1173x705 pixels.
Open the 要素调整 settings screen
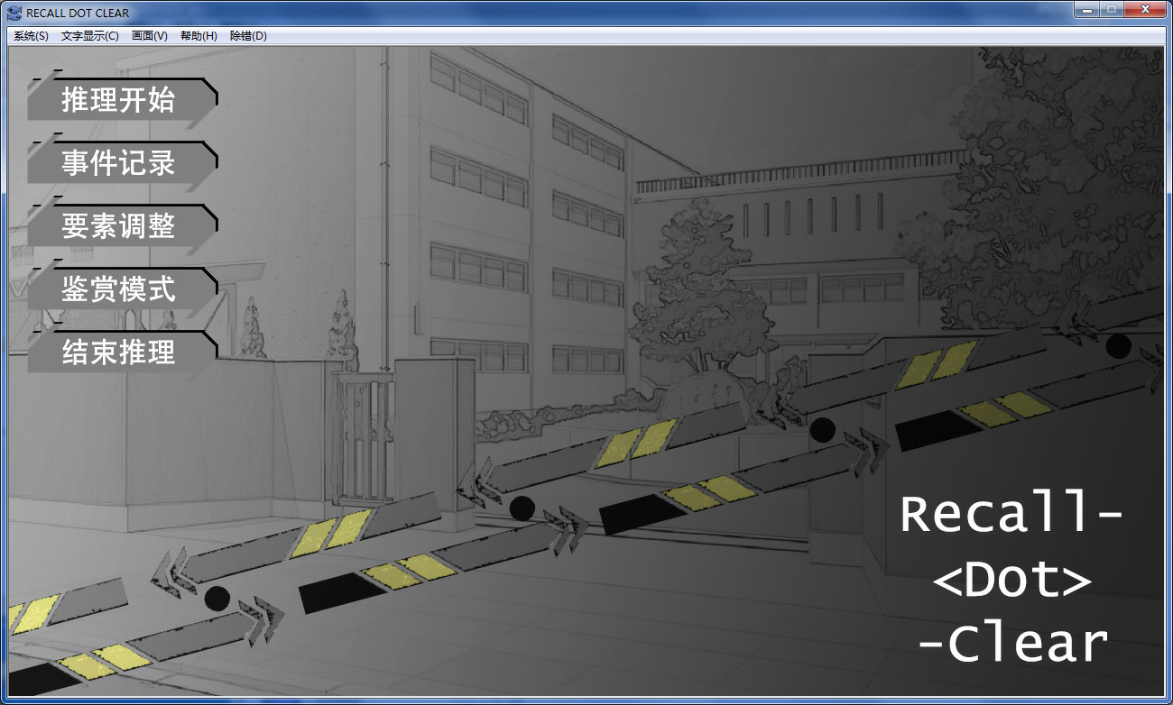click(119, 226)
